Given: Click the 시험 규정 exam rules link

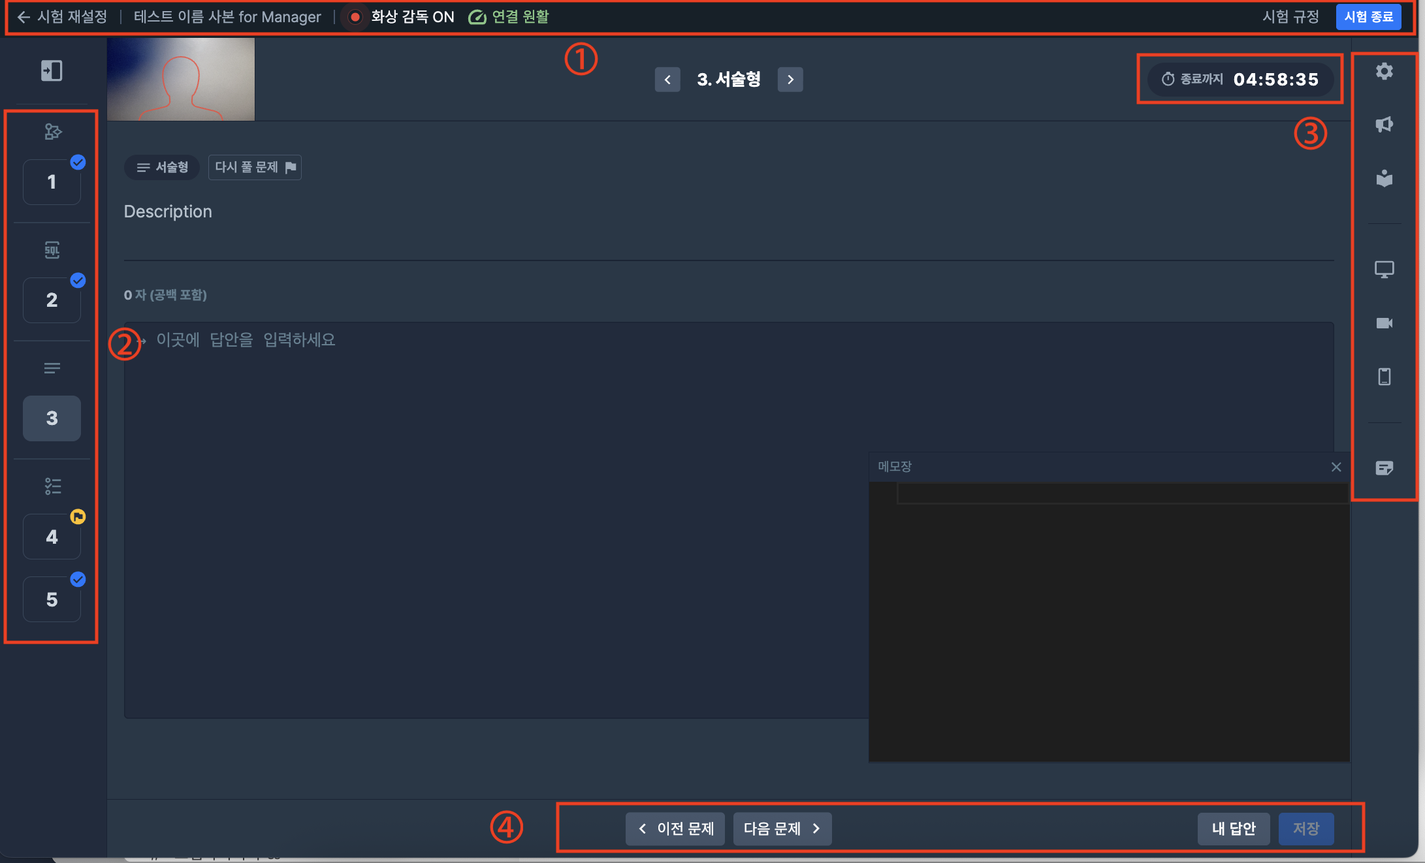Looking at the screenshot, I should click(1290, 17).
